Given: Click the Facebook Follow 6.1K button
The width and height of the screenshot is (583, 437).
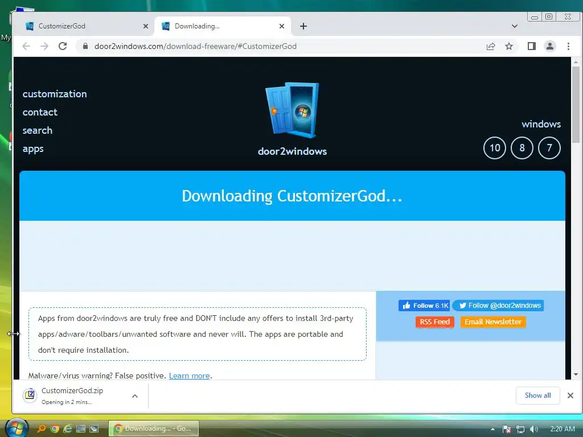Looking at the screenshot, I should (424, 306).
